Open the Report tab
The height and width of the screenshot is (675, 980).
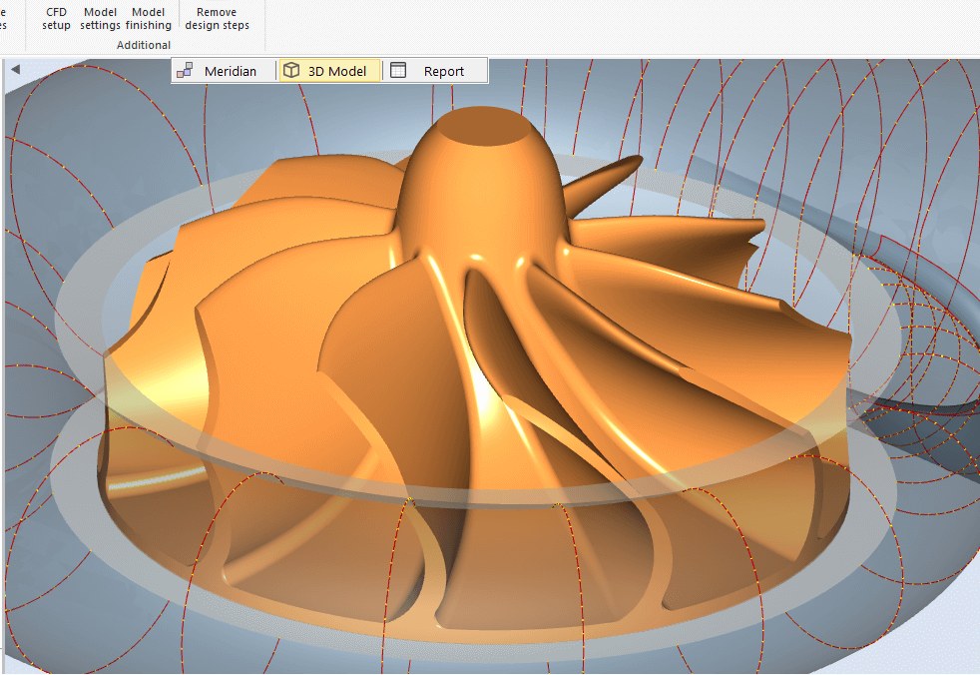point(435,71)
